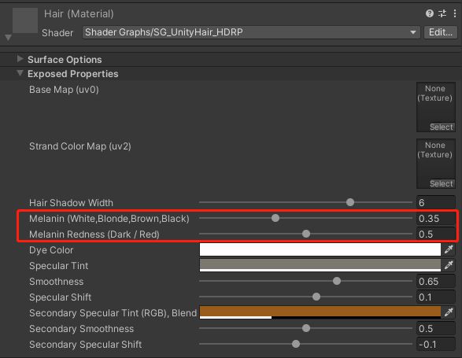Select a texture for Base Map
The width and height of the screenshot is (462, 358).
441,127
